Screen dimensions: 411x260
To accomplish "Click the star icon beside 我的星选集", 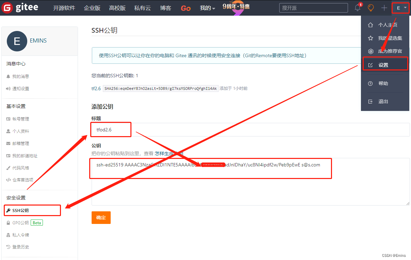I will 371,38.
